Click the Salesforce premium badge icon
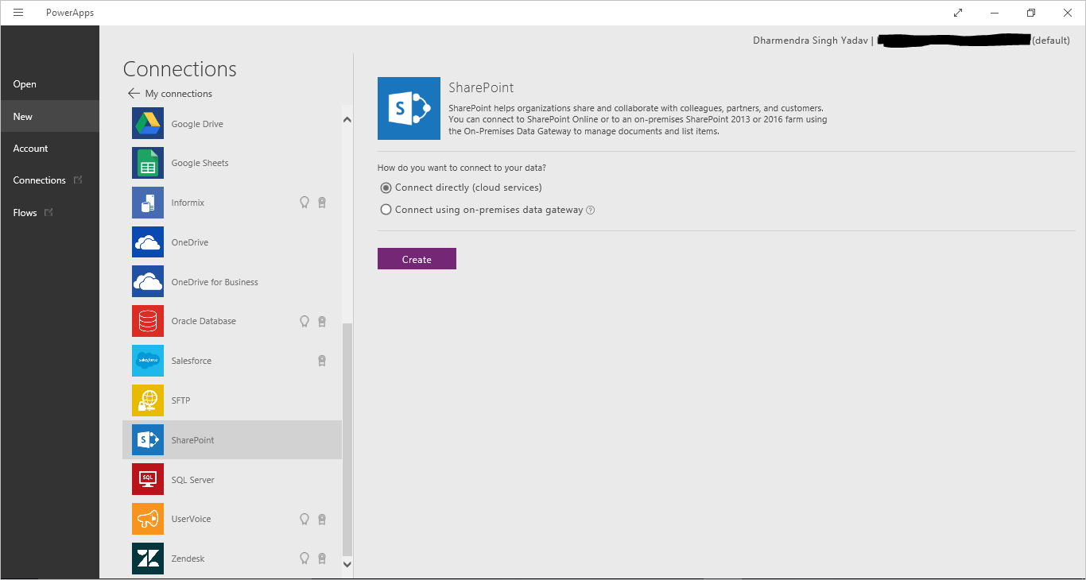The height and width of the screenshot is (580, 1086). click(322, 361)
